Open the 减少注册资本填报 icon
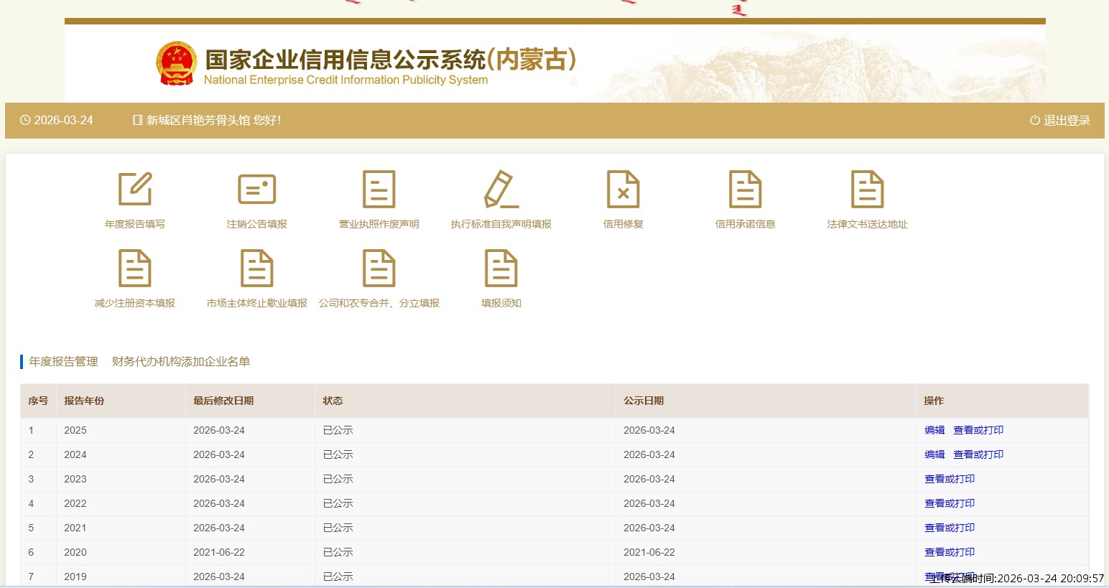Image resolution: width=1109 pixels, height=588 pixels. [135, 269]
